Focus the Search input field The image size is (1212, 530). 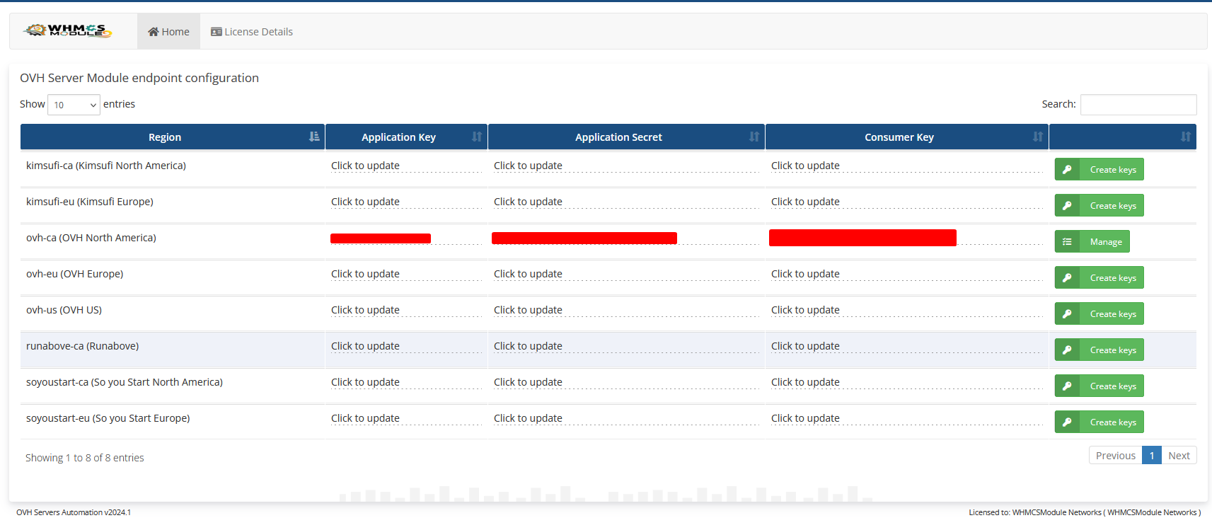(x=1138, y=105)
